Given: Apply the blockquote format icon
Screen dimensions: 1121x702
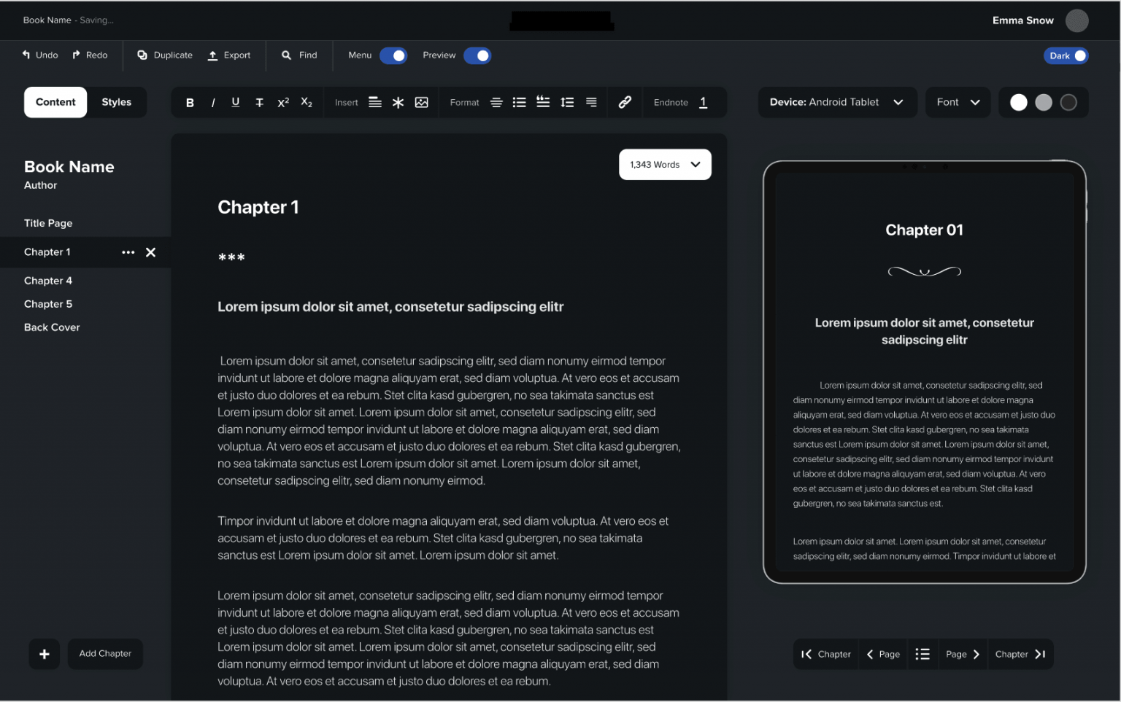Looking at the screenshot, I should pyautogui.click(x=543, y=102).
